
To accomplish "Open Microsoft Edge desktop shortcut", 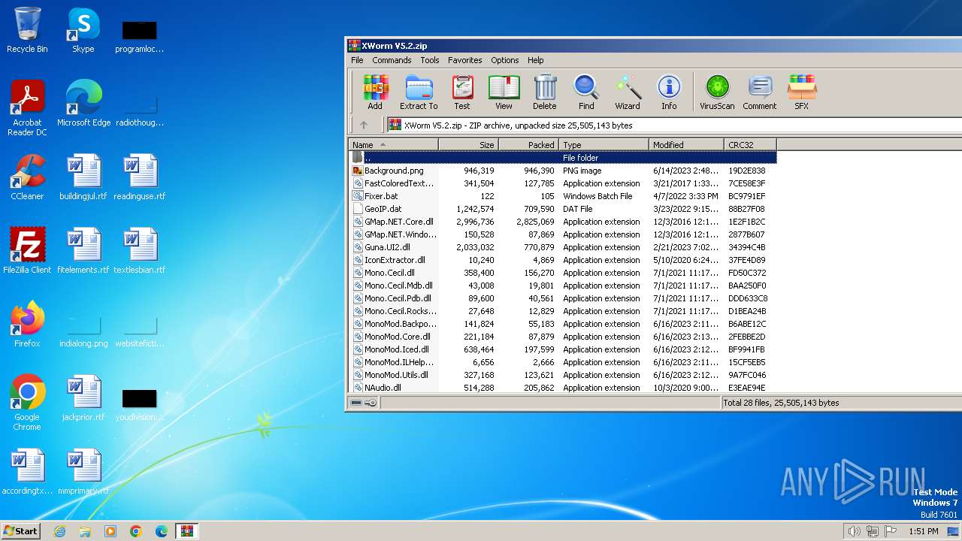I will pos(83,104).
